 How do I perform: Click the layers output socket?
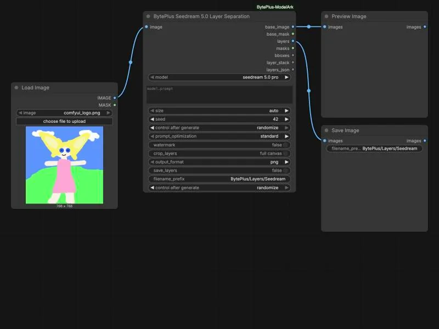pyautogui.click(x=293, y=41)
